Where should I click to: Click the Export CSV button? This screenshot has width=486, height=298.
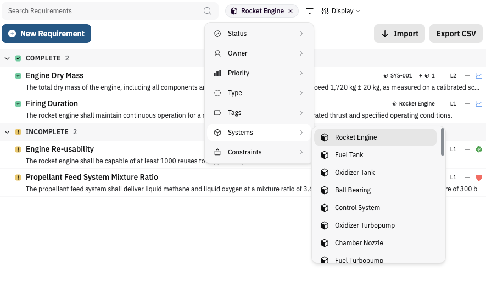point(456,34)
